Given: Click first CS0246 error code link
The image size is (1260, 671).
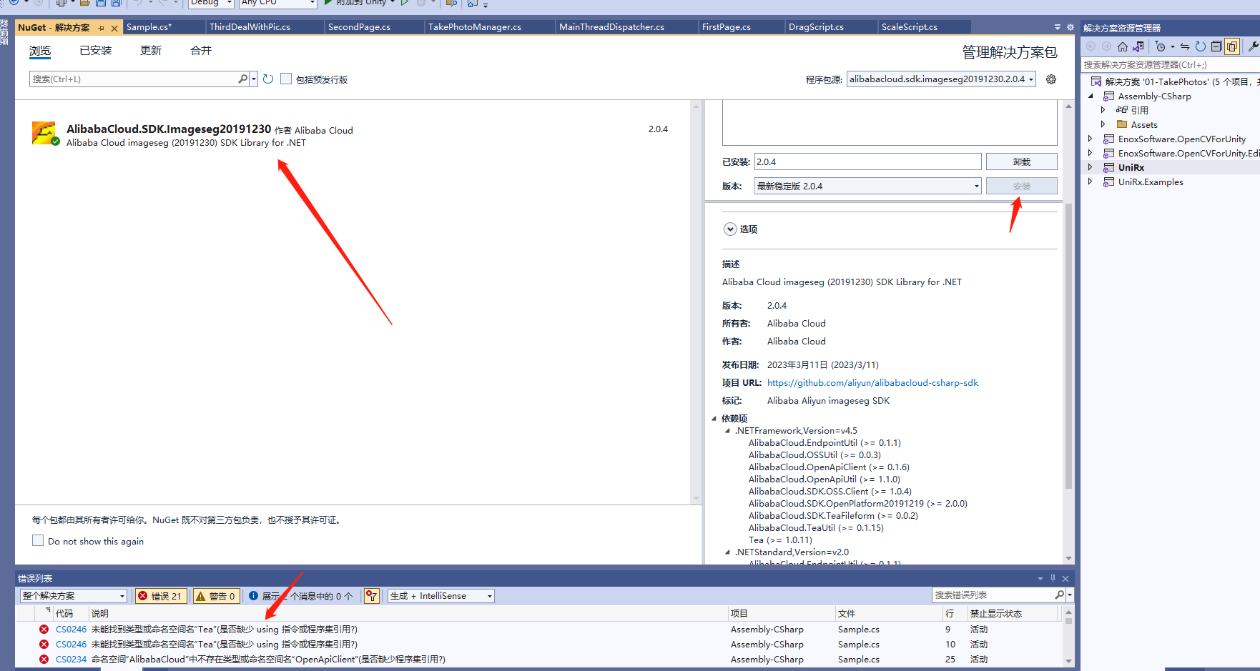Looking at the screenshot, I should click(71, 630).
